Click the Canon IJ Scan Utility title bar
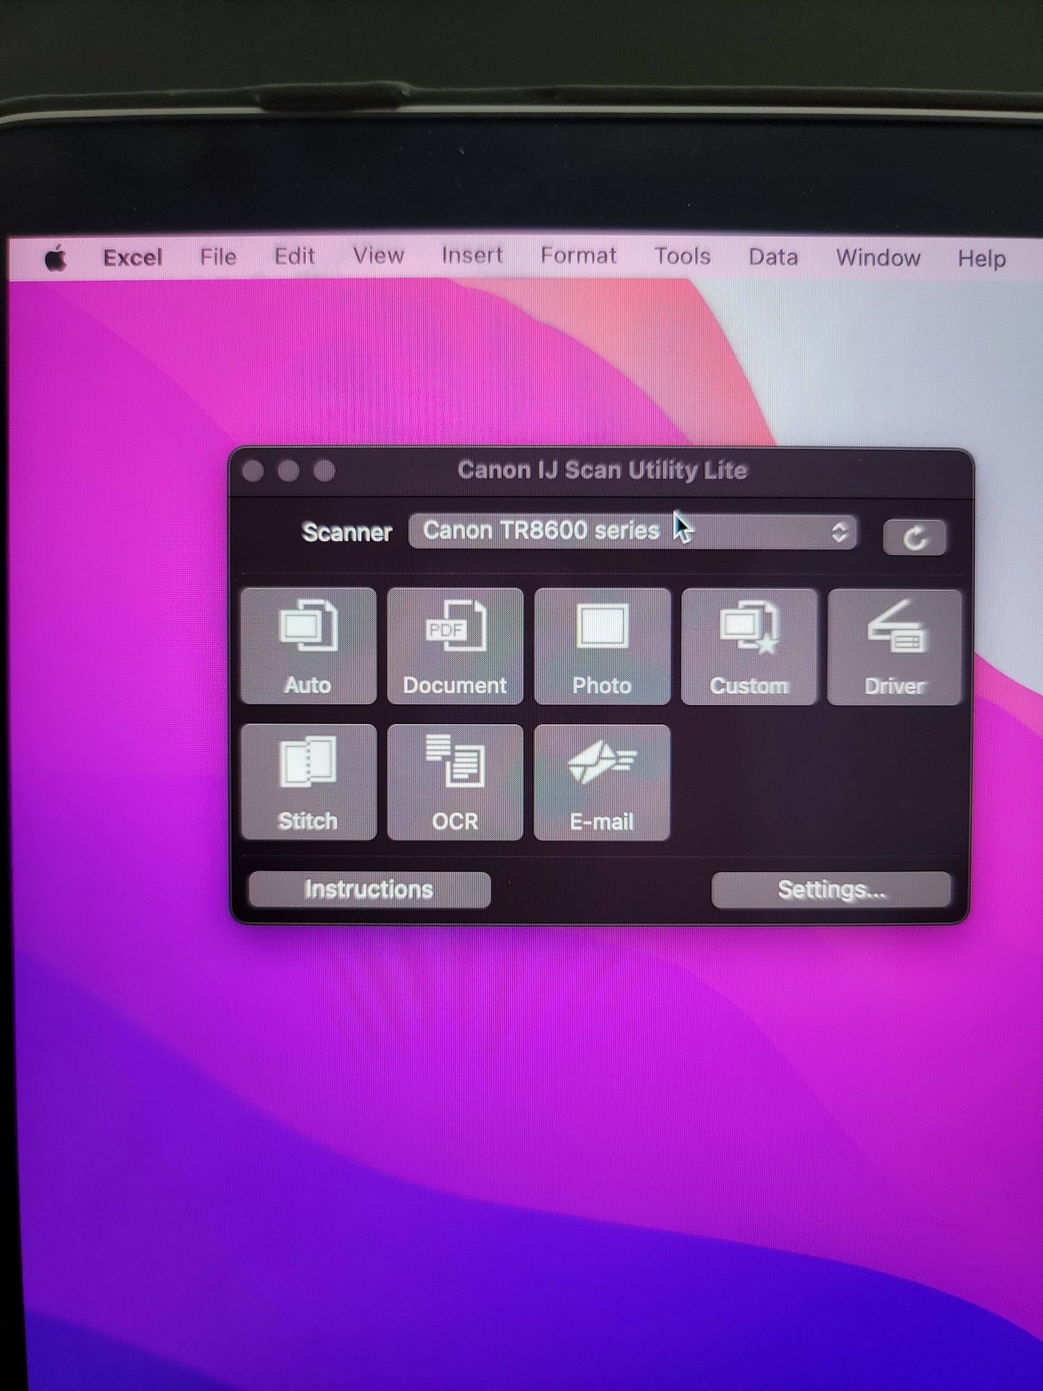Image resolution: width=1043 pixels, height=1391 pixels. (x=602, y=471)
